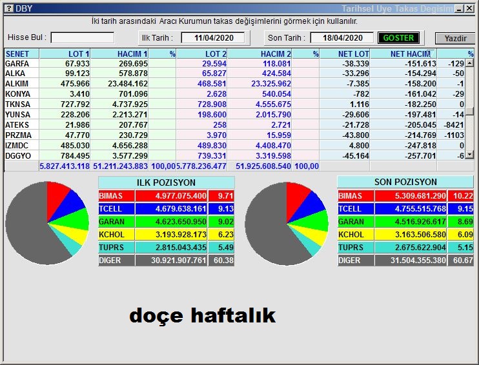Minimize the DBY window
479x365 pixels.
click(459, 8)
